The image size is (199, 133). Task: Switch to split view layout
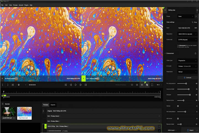[137, 85]
